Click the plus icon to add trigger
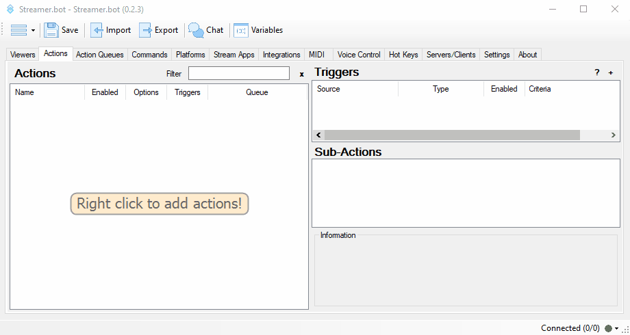This screenshot has height=335, width=630. 610,72
